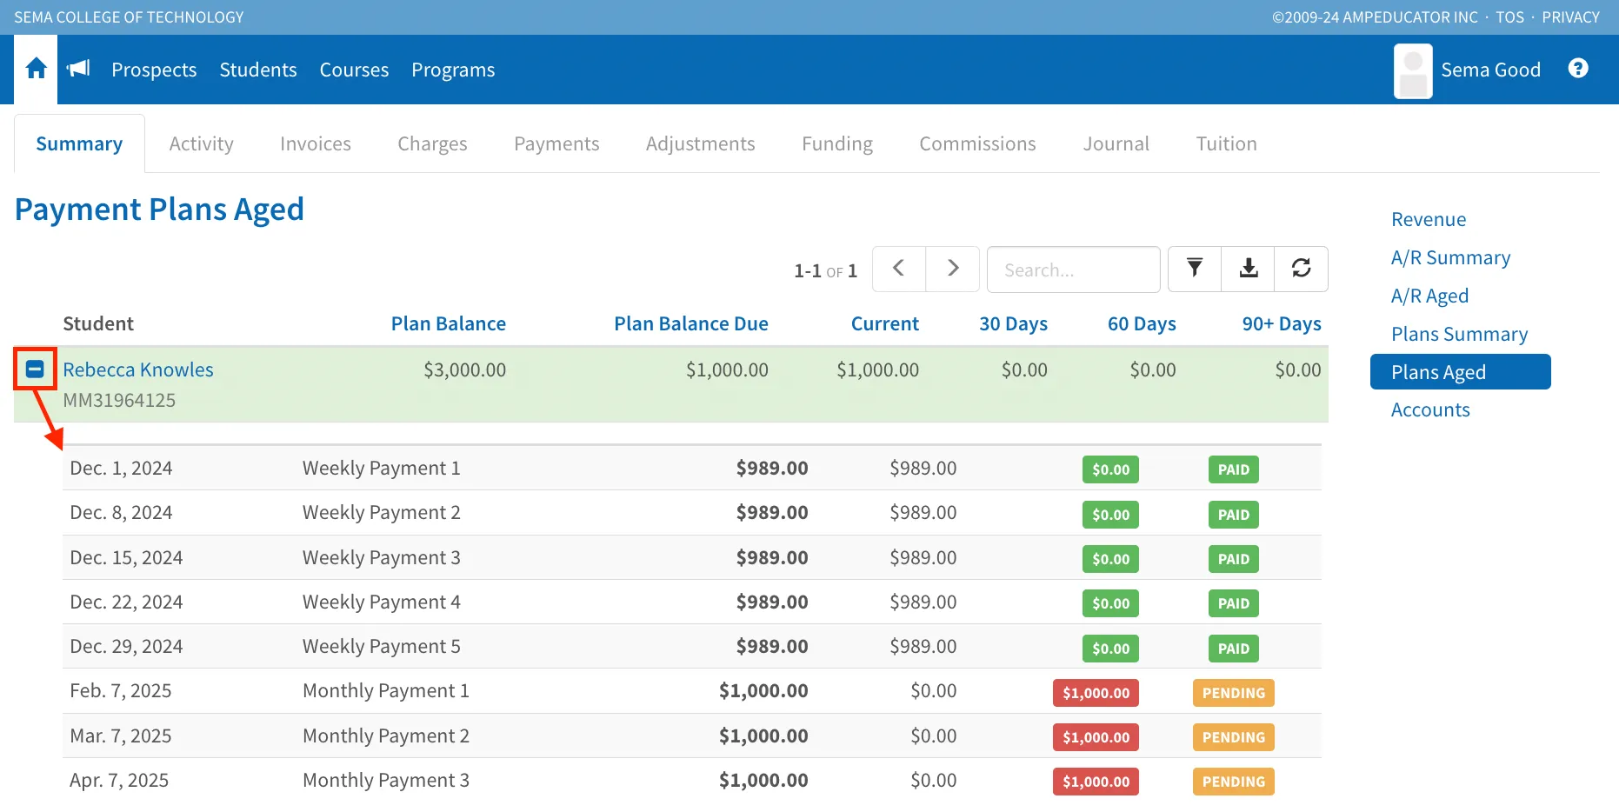This screenshot has height=812, width=1619.
Task: Download the payment plans list
Action: (x=1249, y=269)
